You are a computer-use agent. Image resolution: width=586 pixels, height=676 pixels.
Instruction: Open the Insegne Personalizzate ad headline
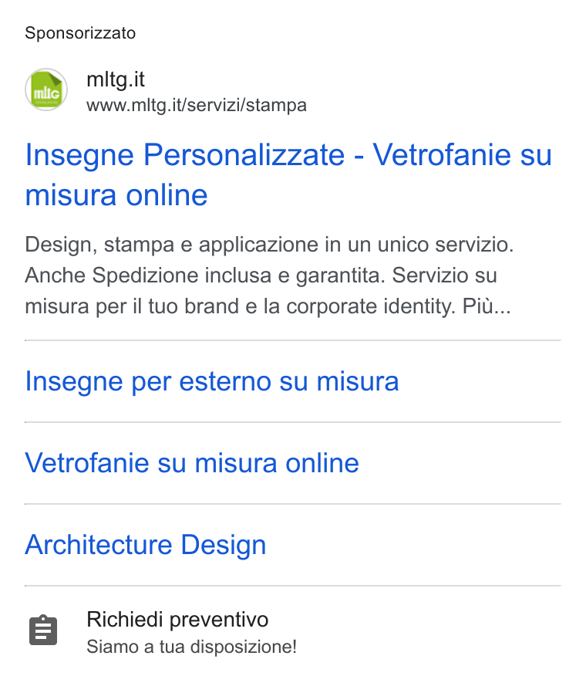pos(288,174)
